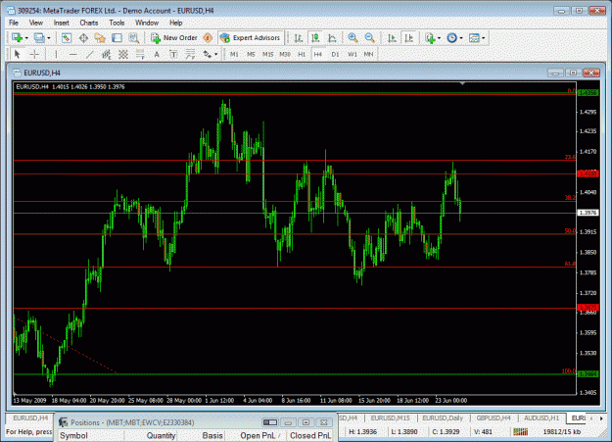This screenshot has height=442, width=612.
Task: Open the Navigator folder-star icon
Action: click(100, 38)
